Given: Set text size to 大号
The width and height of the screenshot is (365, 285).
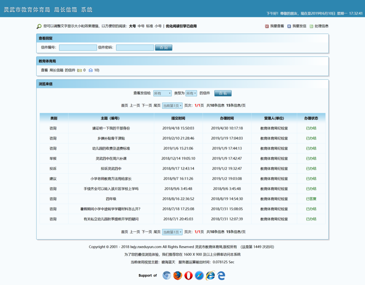Looking at the screenshot, I should coord(132,26).
